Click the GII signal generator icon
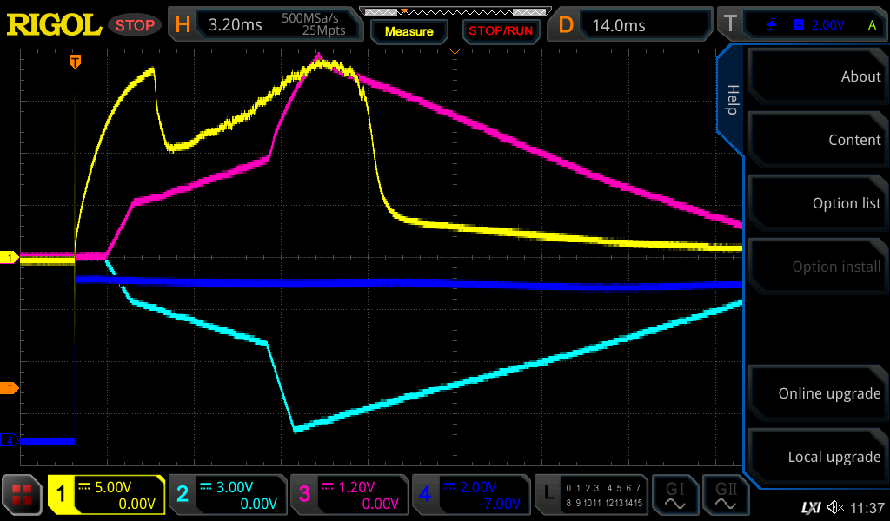The height and width of the screenshot is (521, 890). click(727, 496)
